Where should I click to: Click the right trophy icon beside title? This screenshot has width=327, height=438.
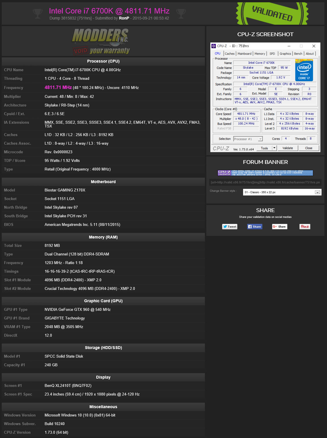pos(181,13)
